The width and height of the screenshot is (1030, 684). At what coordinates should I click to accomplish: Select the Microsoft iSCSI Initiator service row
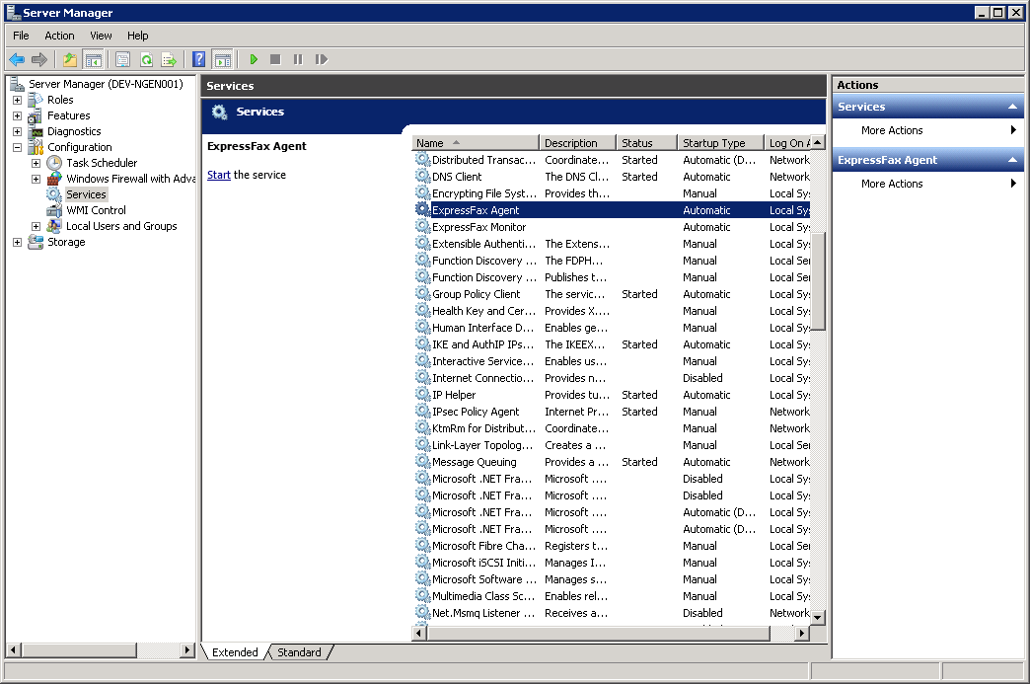point(613,563)
